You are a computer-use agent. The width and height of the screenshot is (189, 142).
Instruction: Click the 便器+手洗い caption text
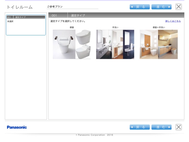click(158, 27)
